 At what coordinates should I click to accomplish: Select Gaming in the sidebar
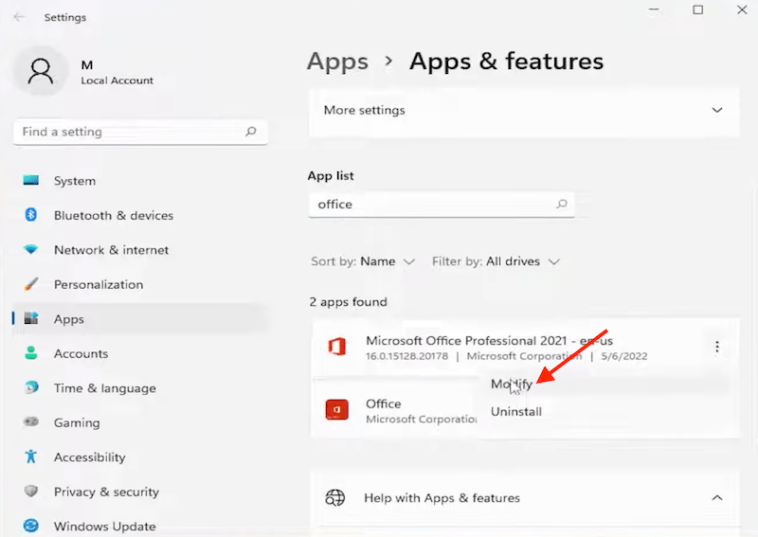tap(77, 423)
